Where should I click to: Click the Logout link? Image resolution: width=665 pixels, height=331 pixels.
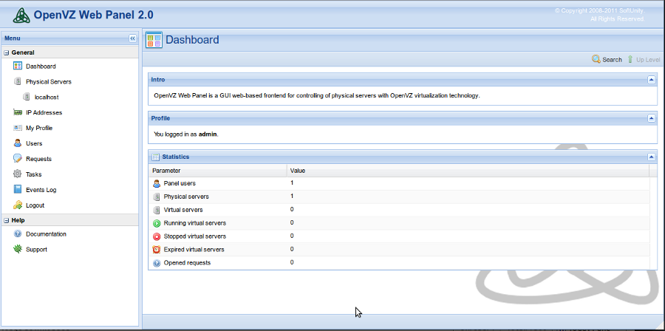(35, 205)
